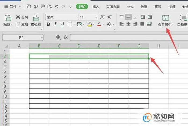Open the insert function fx button
The image size is (188, 126).
66,38
